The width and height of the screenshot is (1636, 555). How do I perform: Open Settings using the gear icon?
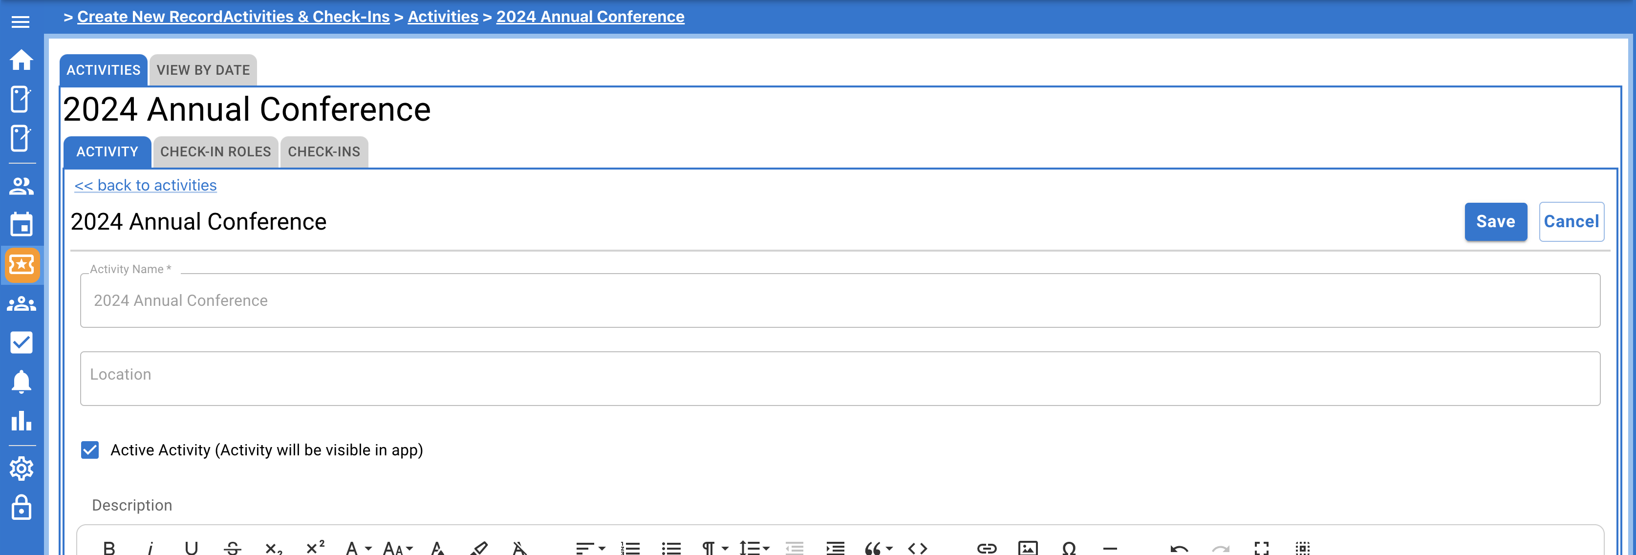(22, 469)
